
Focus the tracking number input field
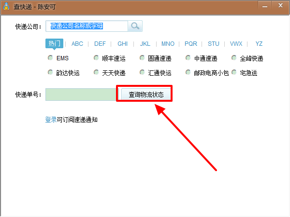click(82, 95)
